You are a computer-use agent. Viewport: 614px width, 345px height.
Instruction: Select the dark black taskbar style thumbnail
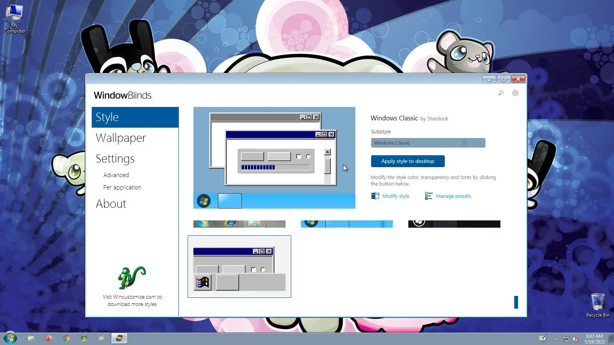click(454, 224)
